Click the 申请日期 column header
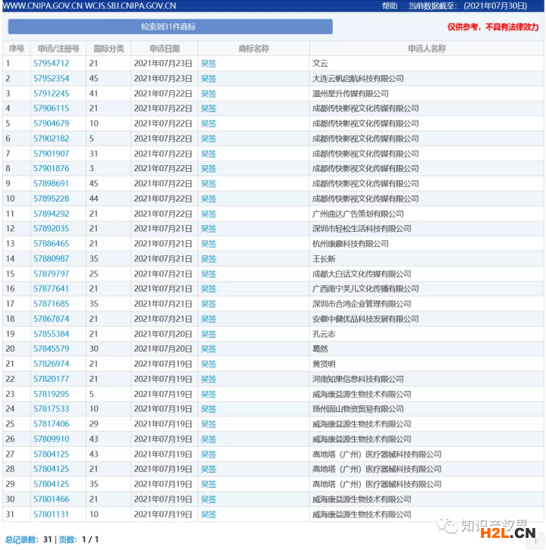 165,48
